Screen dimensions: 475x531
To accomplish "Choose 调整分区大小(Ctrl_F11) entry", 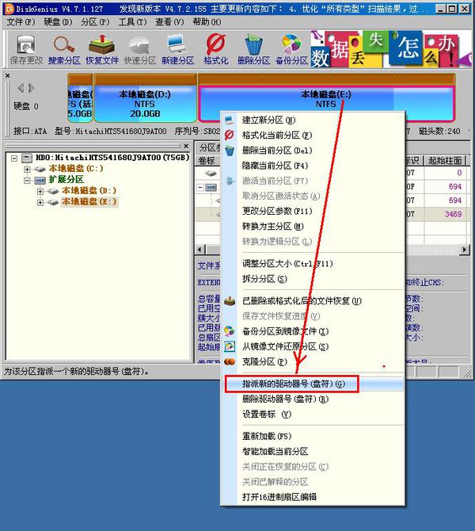I will pos(313,264).
